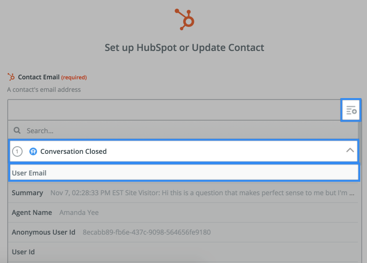Click the small HubSpot icon beside Contact Email
367x263 pixels.
coord(11,77)
